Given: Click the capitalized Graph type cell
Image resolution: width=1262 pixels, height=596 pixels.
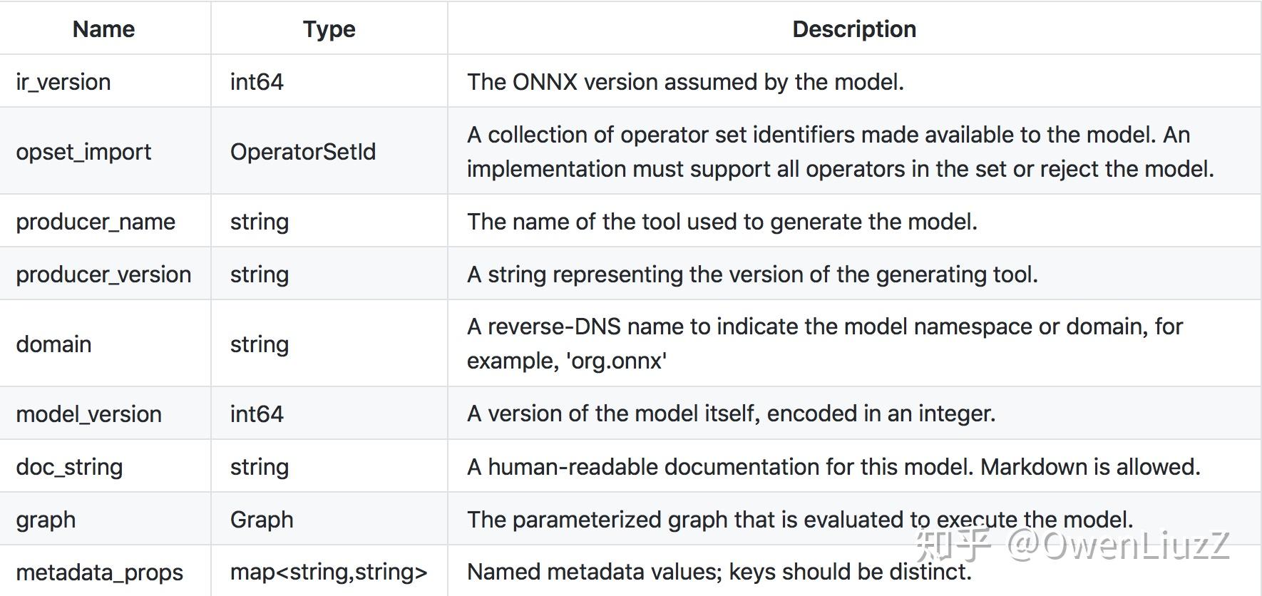Looking at the screenshot, I should click(262, 520).
